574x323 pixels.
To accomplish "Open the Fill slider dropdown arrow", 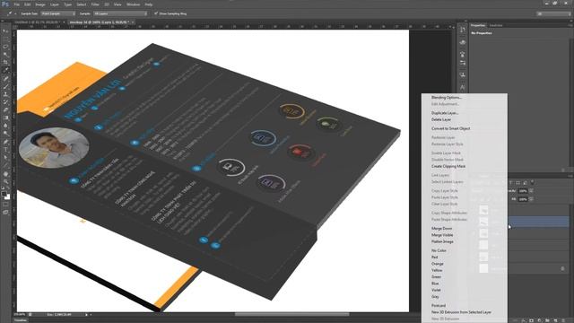I will click(x=531, y=199).
